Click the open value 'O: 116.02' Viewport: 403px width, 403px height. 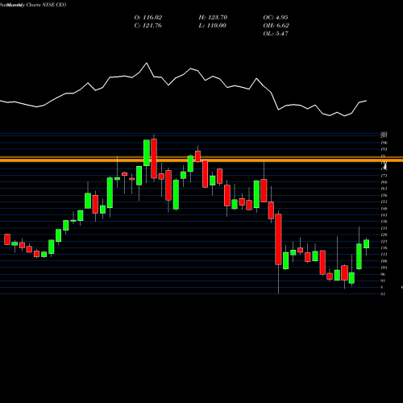click(148, 18)
